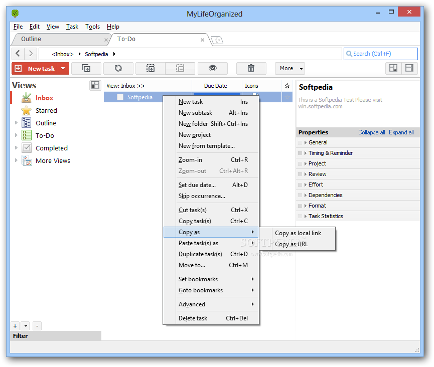Select Duplicate task(s) menu item
The width and height of the screenshot is (434, 367).
pos(211,254)
